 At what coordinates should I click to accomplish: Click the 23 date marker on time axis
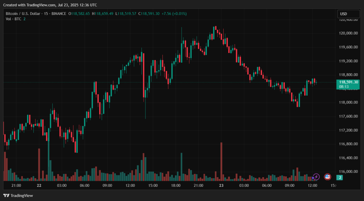pyautogui.click(x=221, y=185)
